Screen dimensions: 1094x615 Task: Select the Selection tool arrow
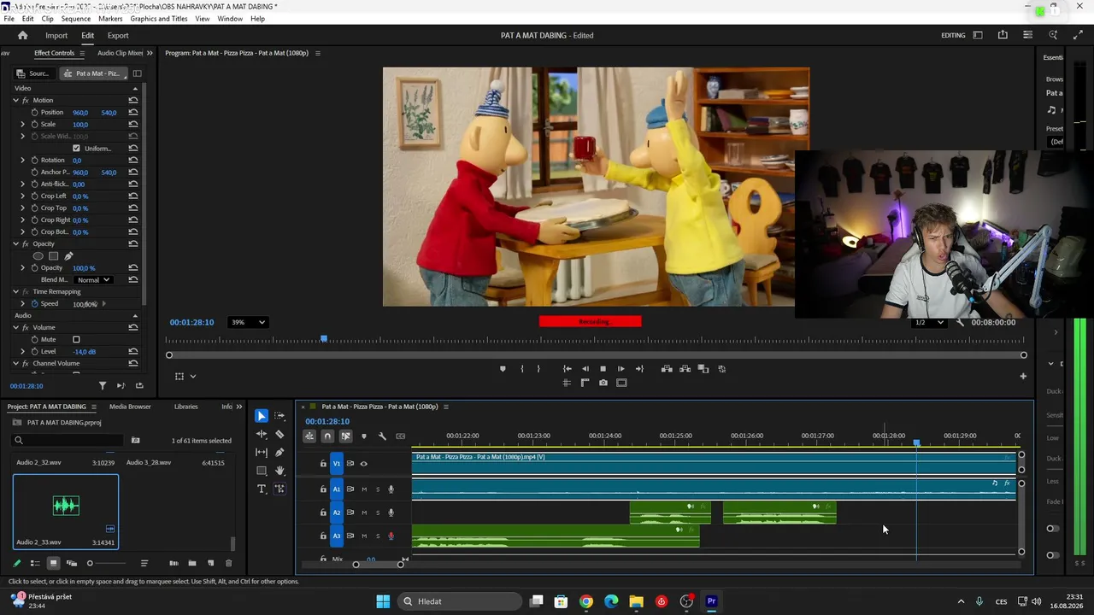coord(262,416)
